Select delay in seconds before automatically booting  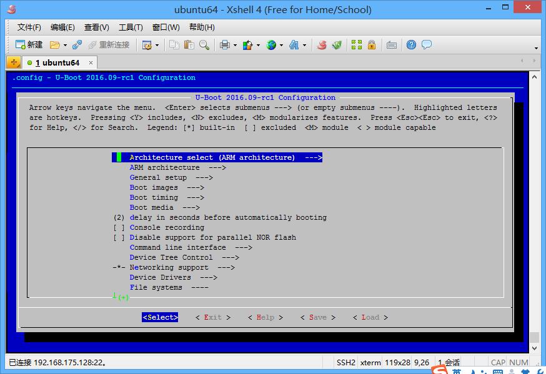[x=220, y=217]
